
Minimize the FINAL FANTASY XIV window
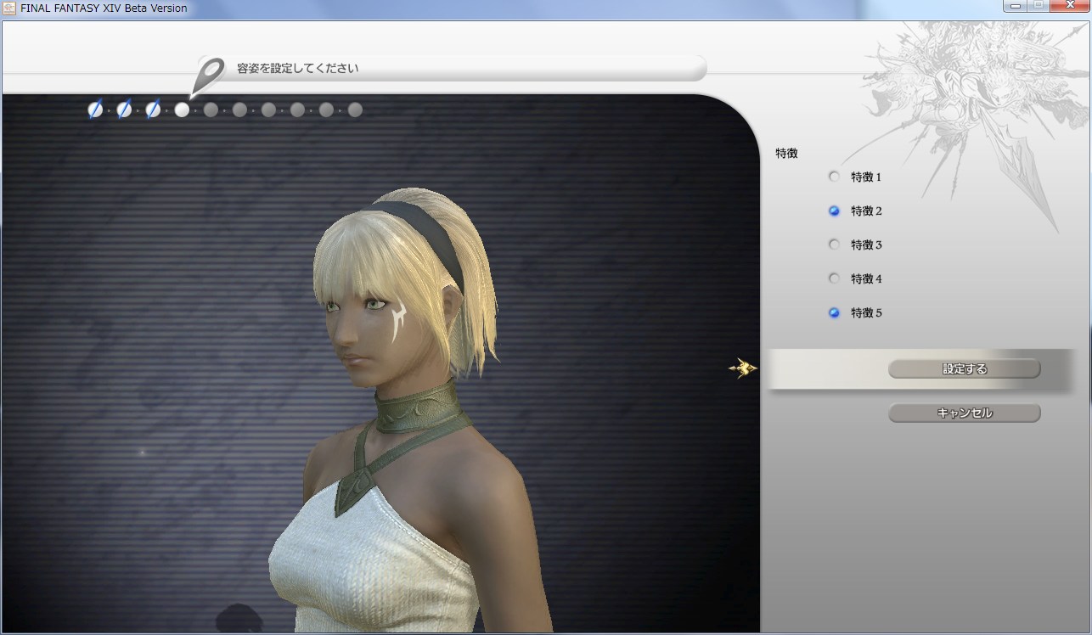tap(1016, 7)
